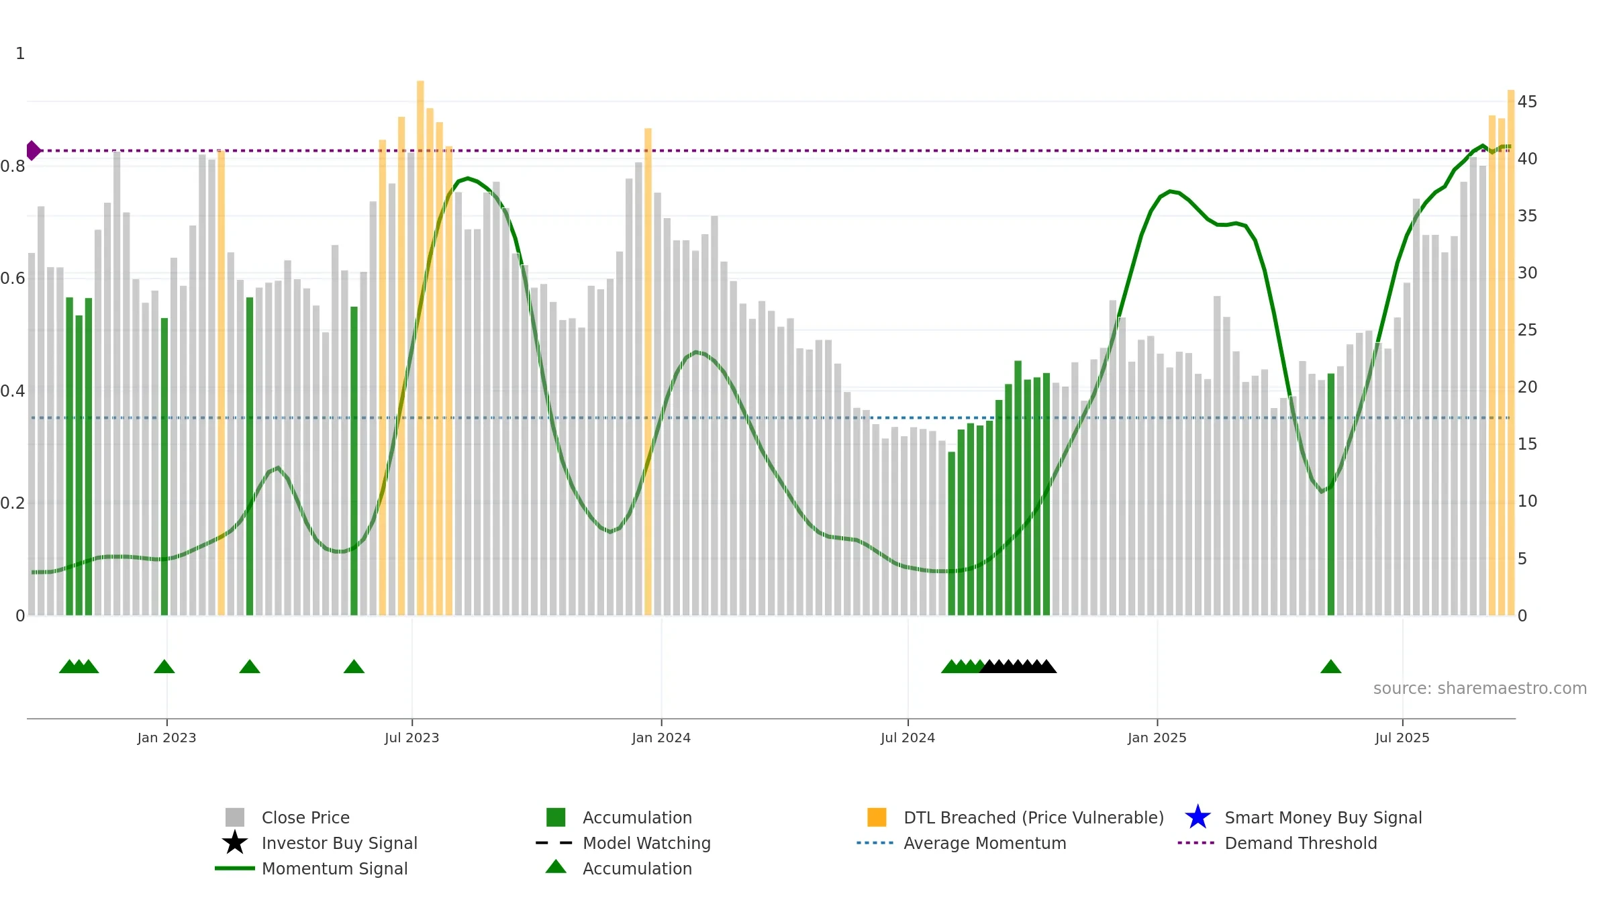1611x906 pixels.
Task: Toggle the Smart Money Buy Signal blue star
Action: tap(1198, 817)
